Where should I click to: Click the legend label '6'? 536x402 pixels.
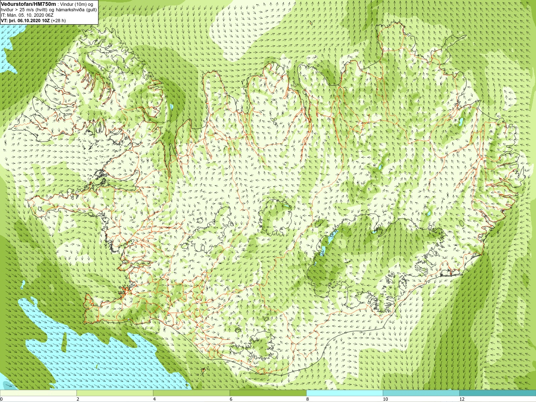tap(231, 399)
